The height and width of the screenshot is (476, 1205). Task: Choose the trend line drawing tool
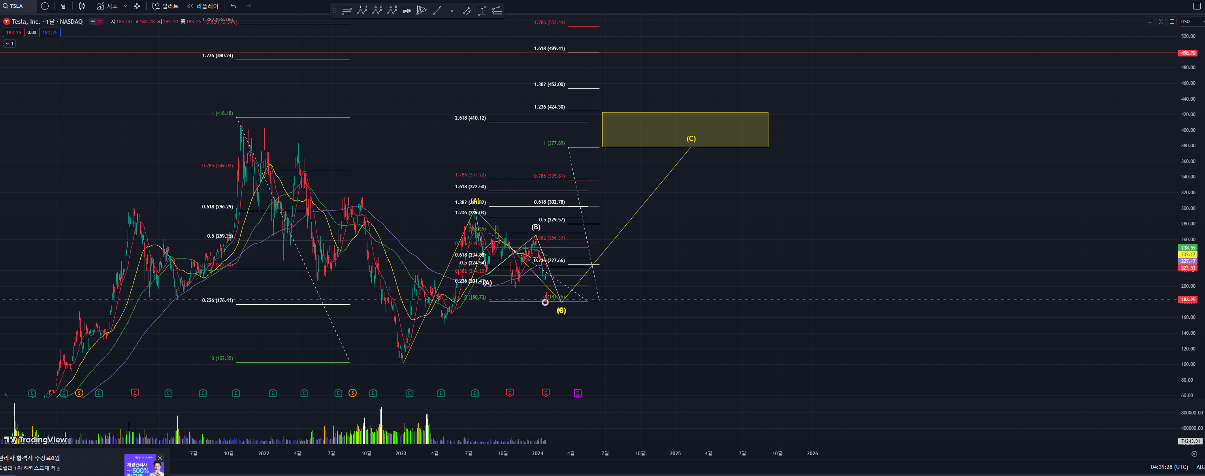[437, 10]
